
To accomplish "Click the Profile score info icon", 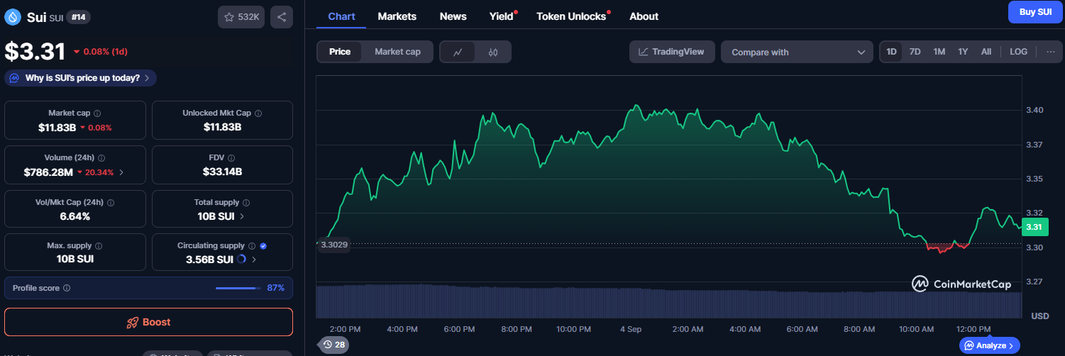I will [67, 289].
